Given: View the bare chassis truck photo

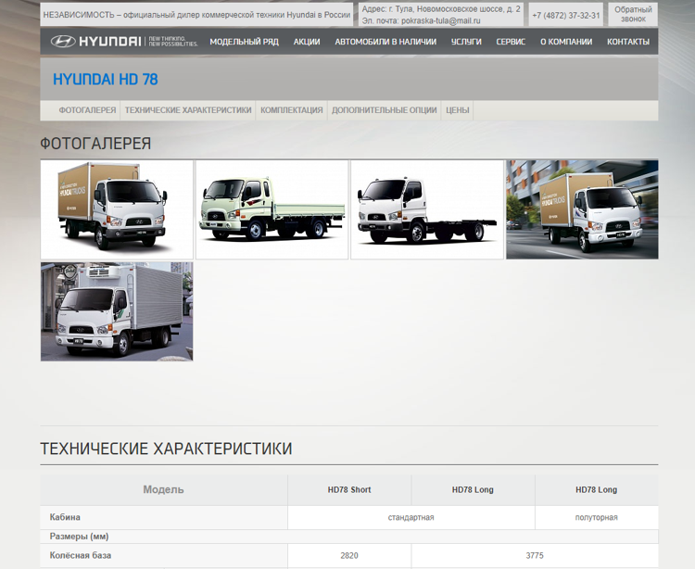Looking at the screenshot, I should pyautogui.click(x=427, y=209).
